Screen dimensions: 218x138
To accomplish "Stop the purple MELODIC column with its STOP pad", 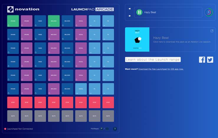I will click(x=54, y=102).
